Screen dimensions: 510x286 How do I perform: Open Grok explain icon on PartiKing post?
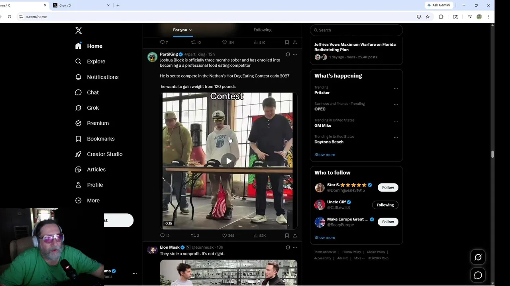(288, 54)
